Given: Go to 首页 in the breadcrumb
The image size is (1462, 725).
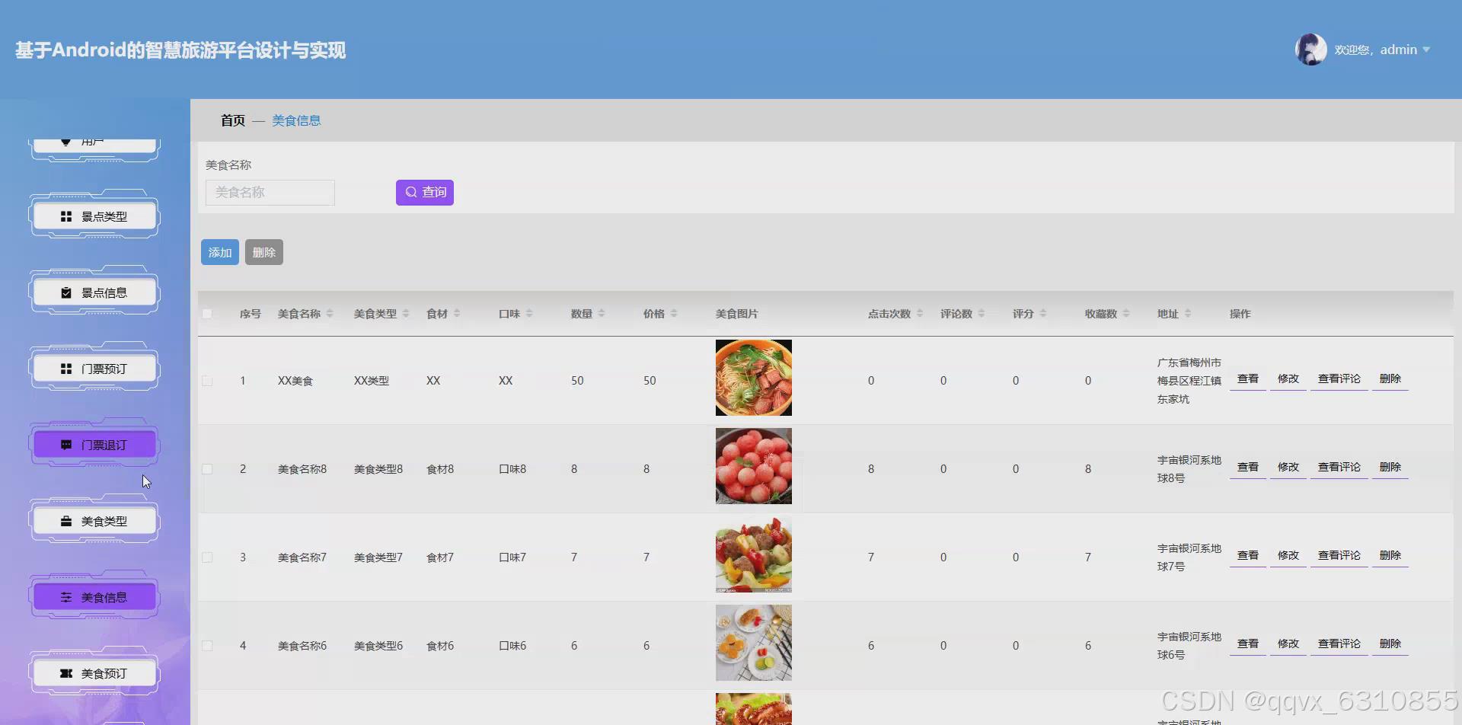Looking at the screenshot, I should (x=233, y=120).
